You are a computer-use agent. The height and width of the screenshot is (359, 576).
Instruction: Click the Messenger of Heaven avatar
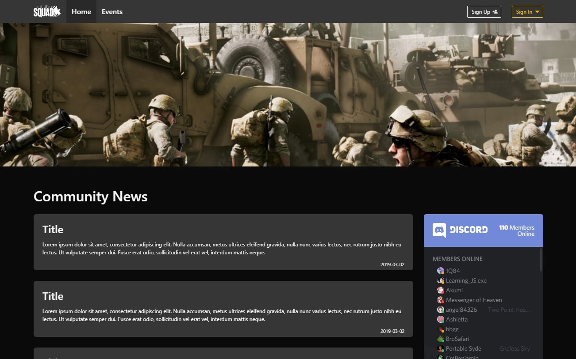[x=441, y=300]
